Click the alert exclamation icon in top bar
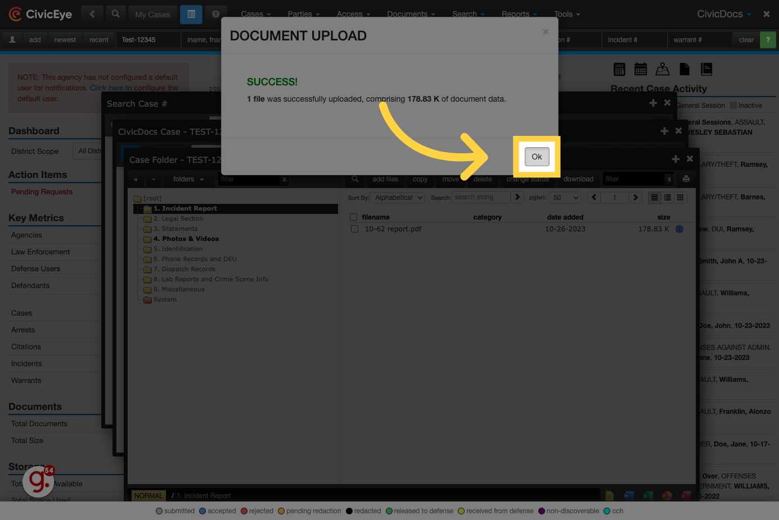 pyautogui.click(x=215, y=15)
